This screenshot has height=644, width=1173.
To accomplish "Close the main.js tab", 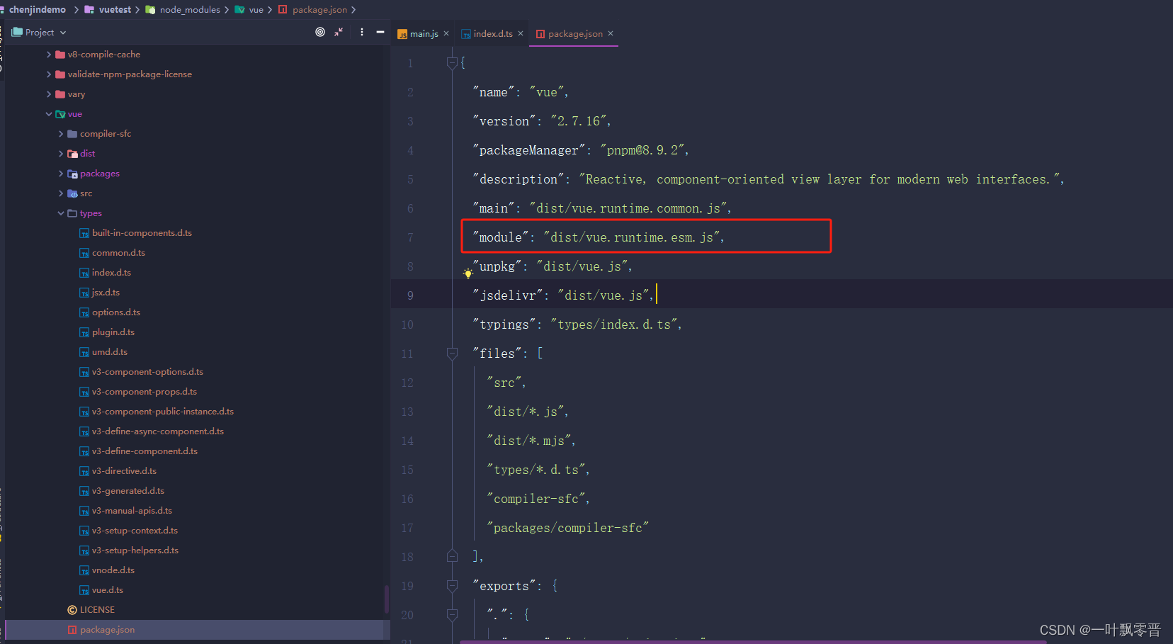I will 446,33.
